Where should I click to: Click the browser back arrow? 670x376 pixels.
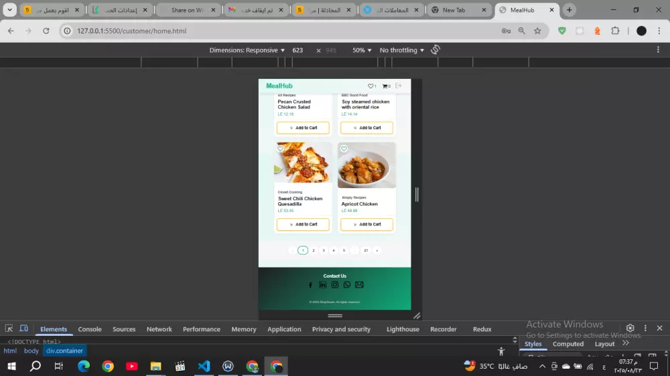tap(11, 31)
